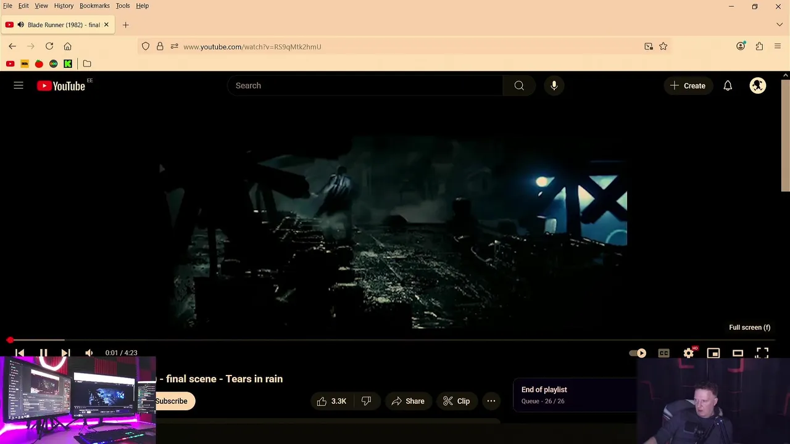
Task: Click the Create button
Action: point(688,86)
